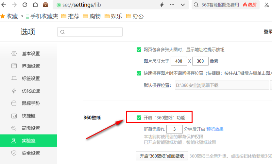Open the three-dots address bar menu
Viewport: 272px width, 164px height.
tap(172, 5)
